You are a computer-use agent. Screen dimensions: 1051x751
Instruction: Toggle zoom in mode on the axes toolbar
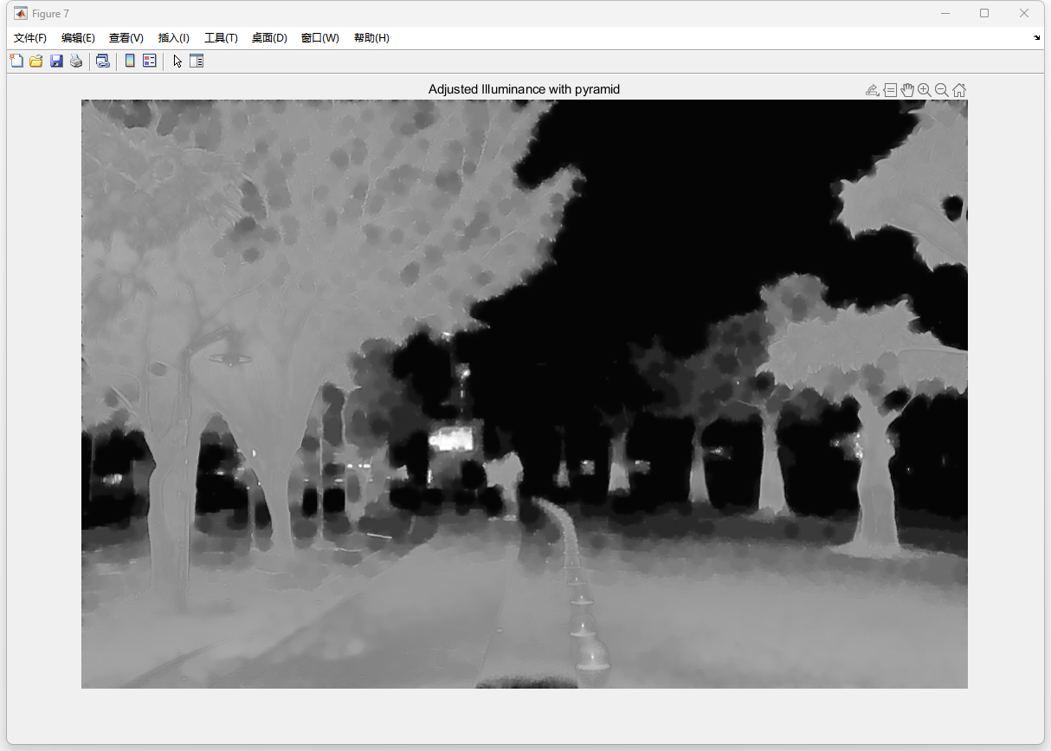[x=925, y=90]
